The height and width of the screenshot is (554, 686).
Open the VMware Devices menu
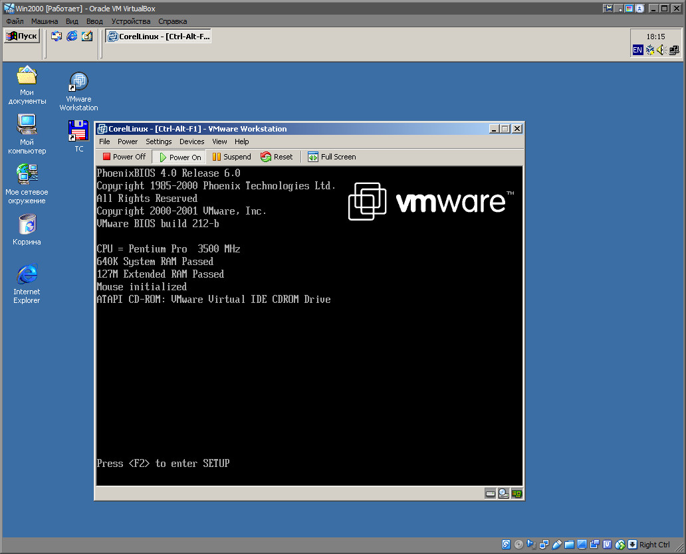click(x=191, y=141)
